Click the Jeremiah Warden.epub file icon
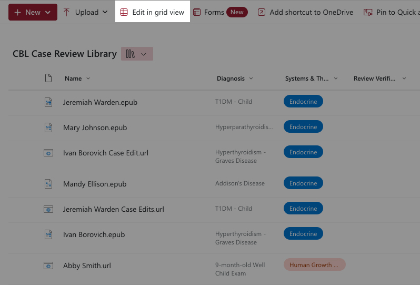The width and height of the screenshot is (420, 285). [x=48, y=102]
